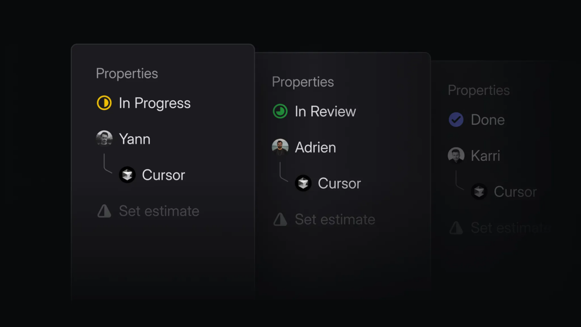This screenshot has height=327, width=581.
Task: Click the Properties heading in the first card
Action: pos(127,74)
